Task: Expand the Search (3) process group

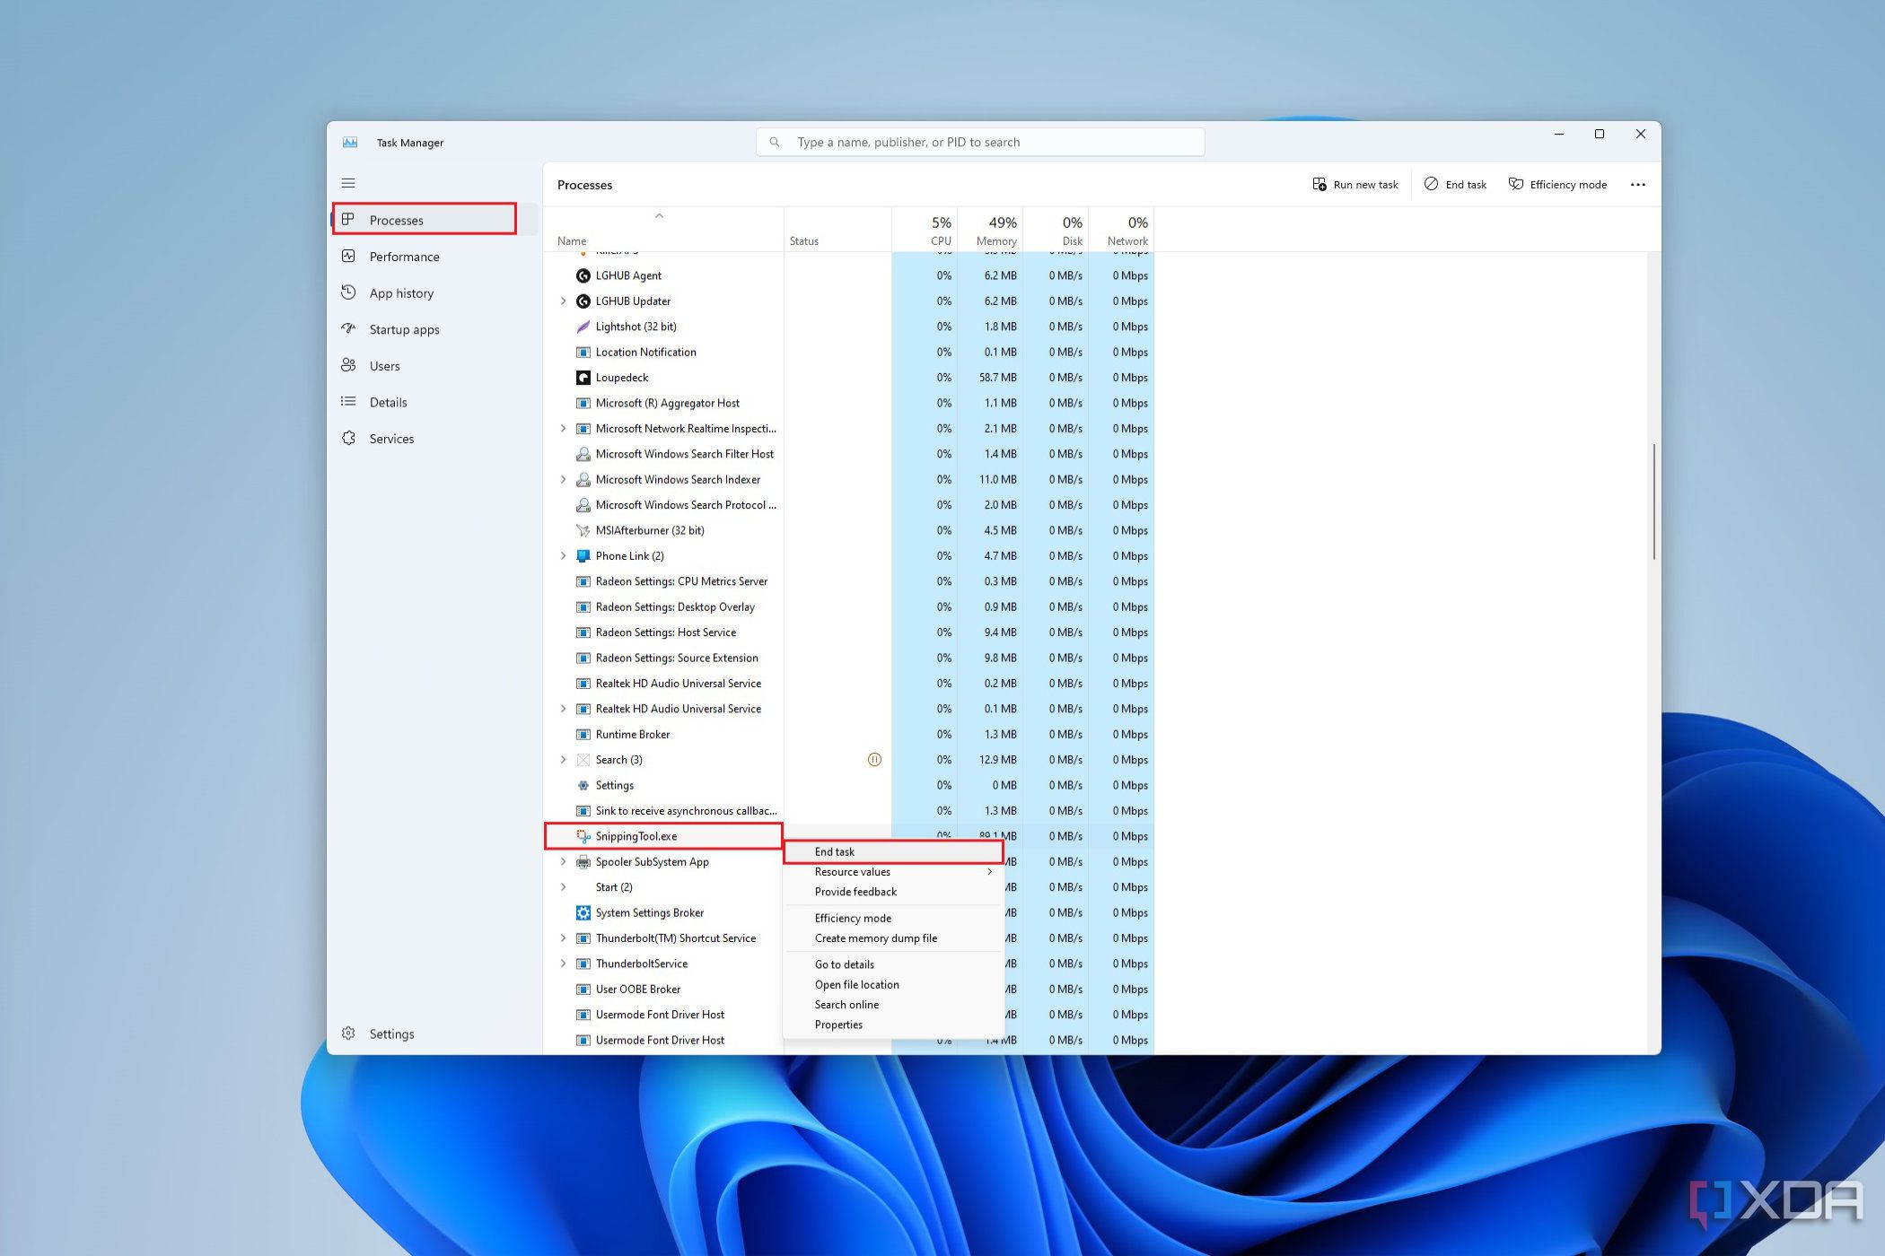Action: coord(563,760)
